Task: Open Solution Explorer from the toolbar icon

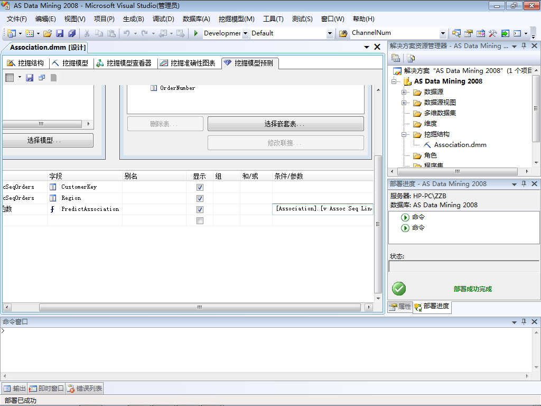Action: tap(456, 33)
